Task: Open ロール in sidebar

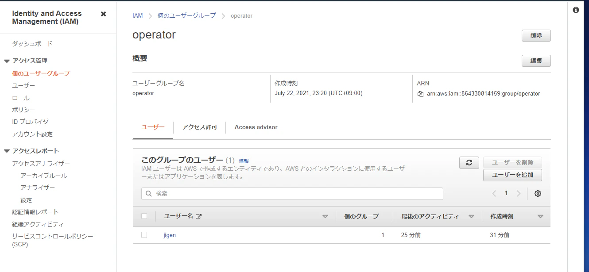Action: (x=21, y=98)
